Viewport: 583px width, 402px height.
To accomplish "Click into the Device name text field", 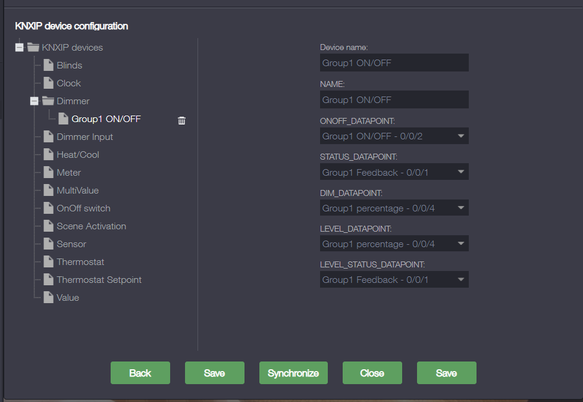I will 394,63.
